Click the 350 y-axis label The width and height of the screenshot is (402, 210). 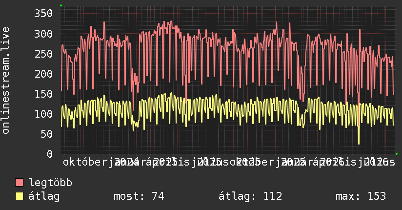[43, 13]
